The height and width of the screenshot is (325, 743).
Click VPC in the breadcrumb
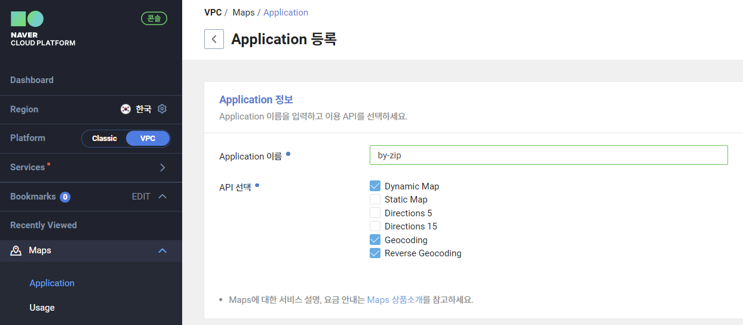pos(213,13)
